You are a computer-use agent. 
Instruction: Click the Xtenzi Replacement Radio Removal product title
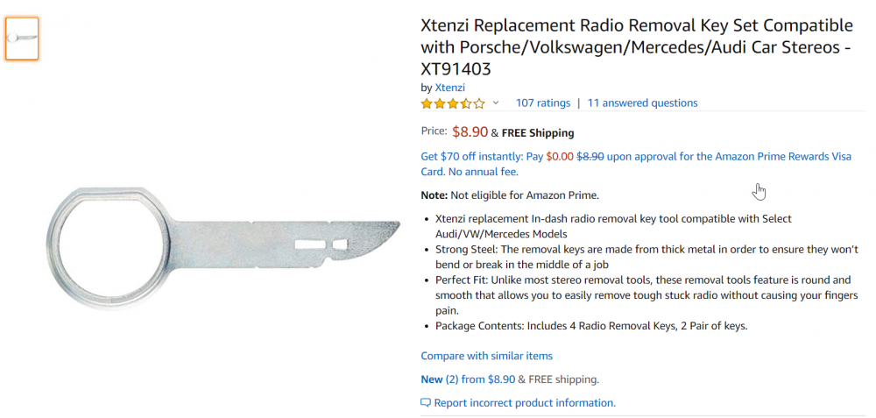636,46
